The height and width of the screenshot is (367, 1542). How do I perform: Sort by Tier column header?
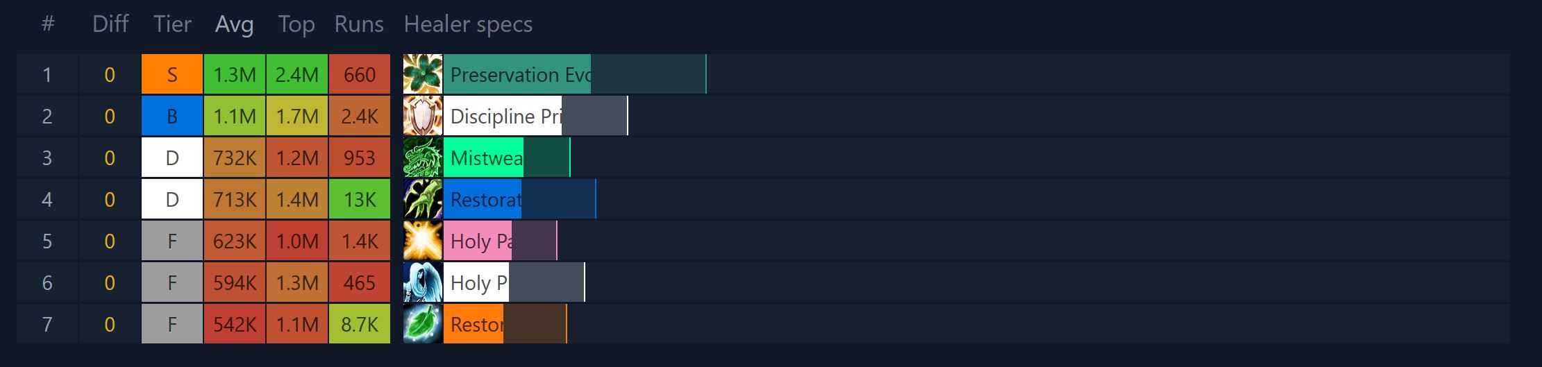(x=172, y=25)
